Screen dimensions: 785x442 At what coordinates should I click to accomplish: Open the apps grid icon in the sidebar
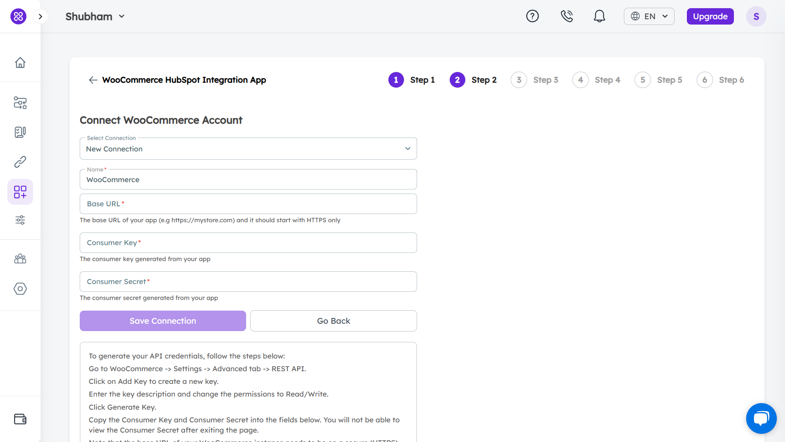coord(20,192)
